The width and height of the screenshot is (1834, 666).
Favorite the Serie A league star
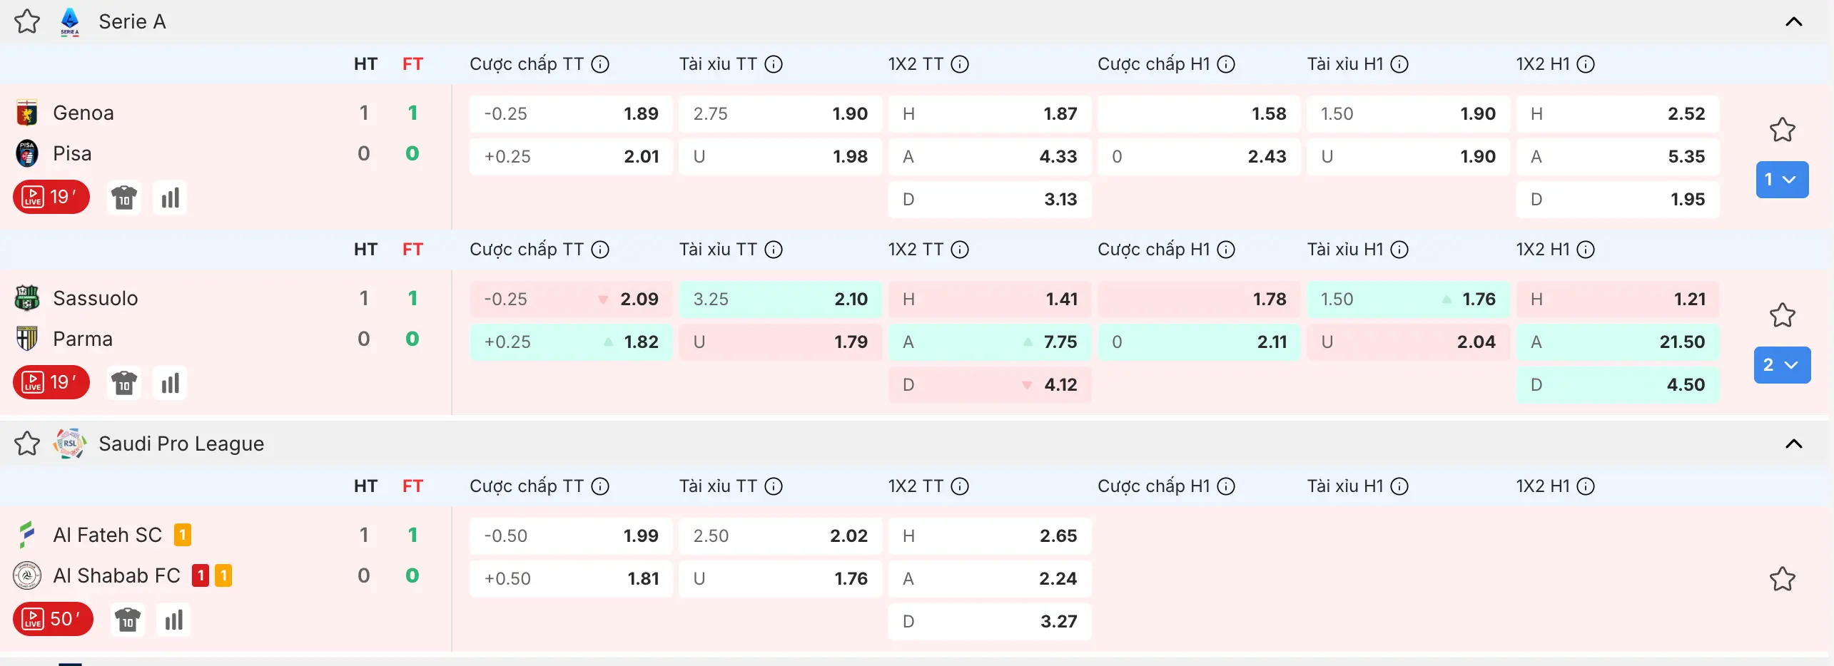click(27, 21)
